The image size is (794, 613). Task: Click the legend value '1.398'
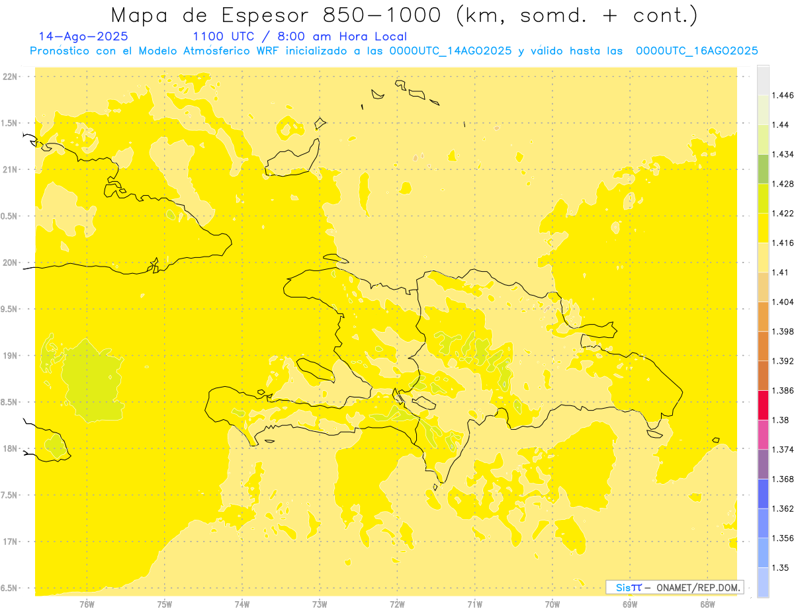click(783, 331)
